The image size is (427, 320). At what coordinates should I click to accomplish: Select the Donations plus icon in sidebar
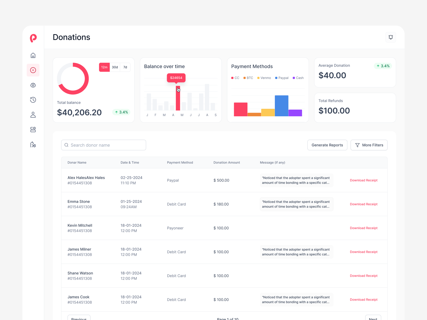pos(33,70)
